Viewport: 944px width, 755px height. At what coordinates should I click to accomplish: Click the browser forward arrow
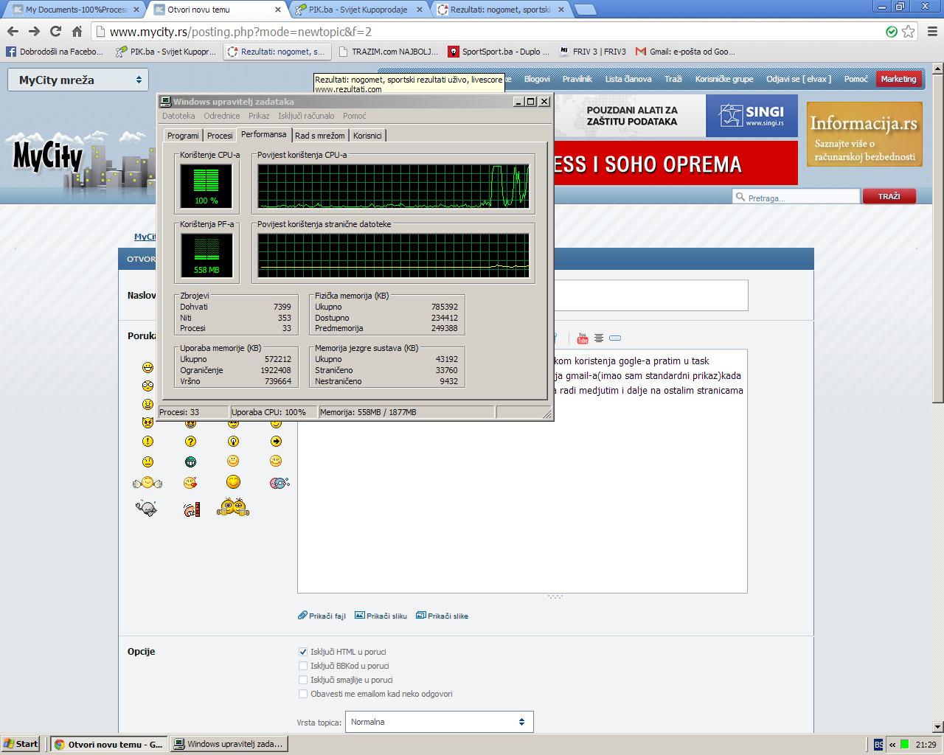34,32
